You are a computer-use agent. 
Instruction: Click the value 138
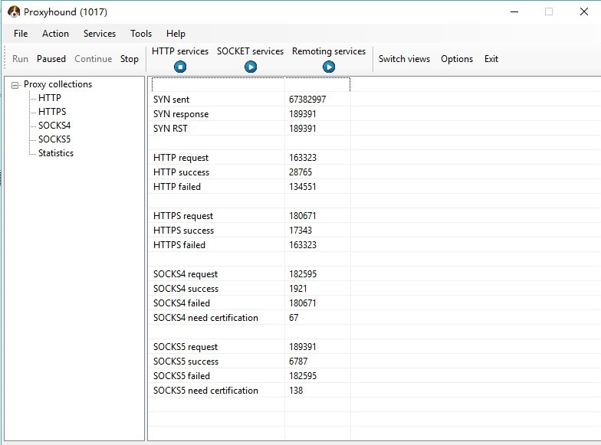(296, 391)
